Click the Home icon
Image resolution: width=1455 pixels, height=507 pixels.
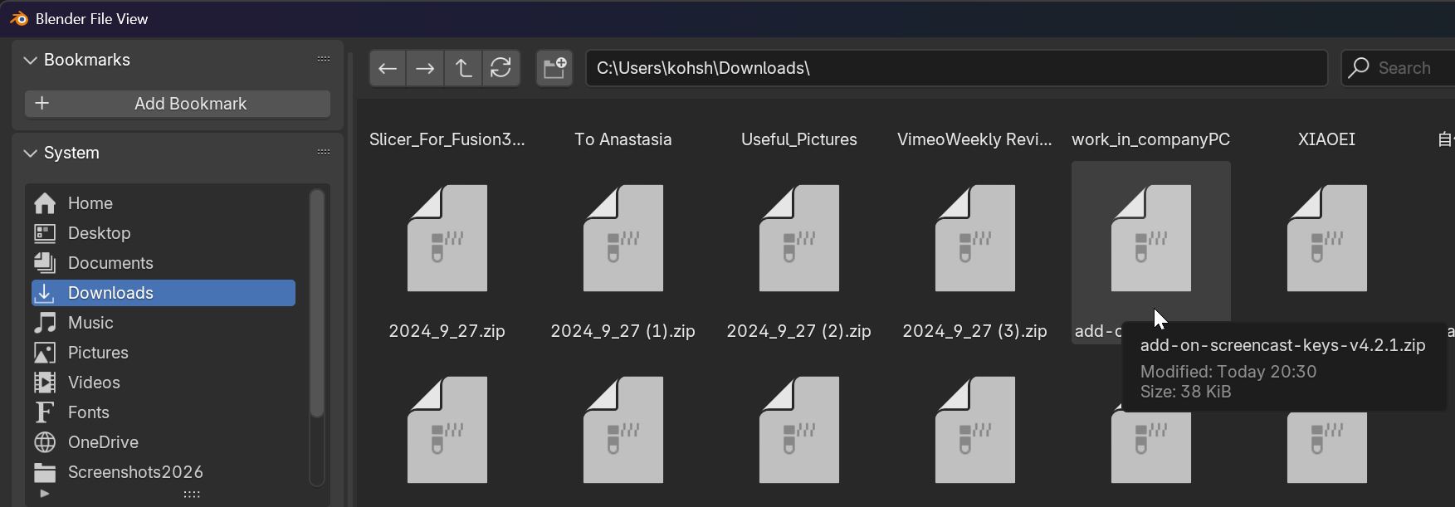pyautogui.click(x=45, y=203)
